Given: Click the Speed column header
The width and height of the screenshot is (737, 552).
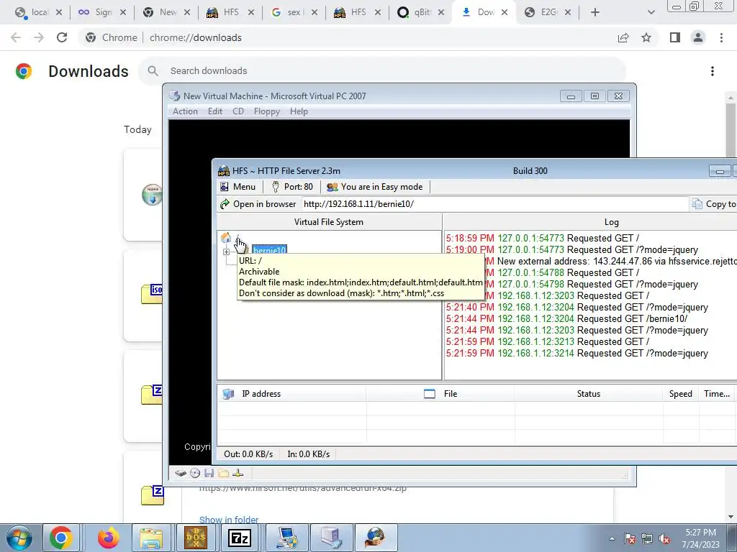Looking at the screenshot, I should tap(681, 394).
